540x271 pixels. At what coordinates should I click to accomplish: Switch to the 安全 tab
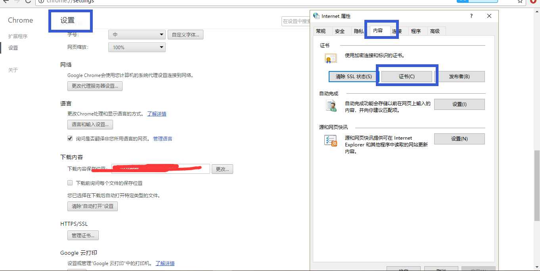click(340, 31)
